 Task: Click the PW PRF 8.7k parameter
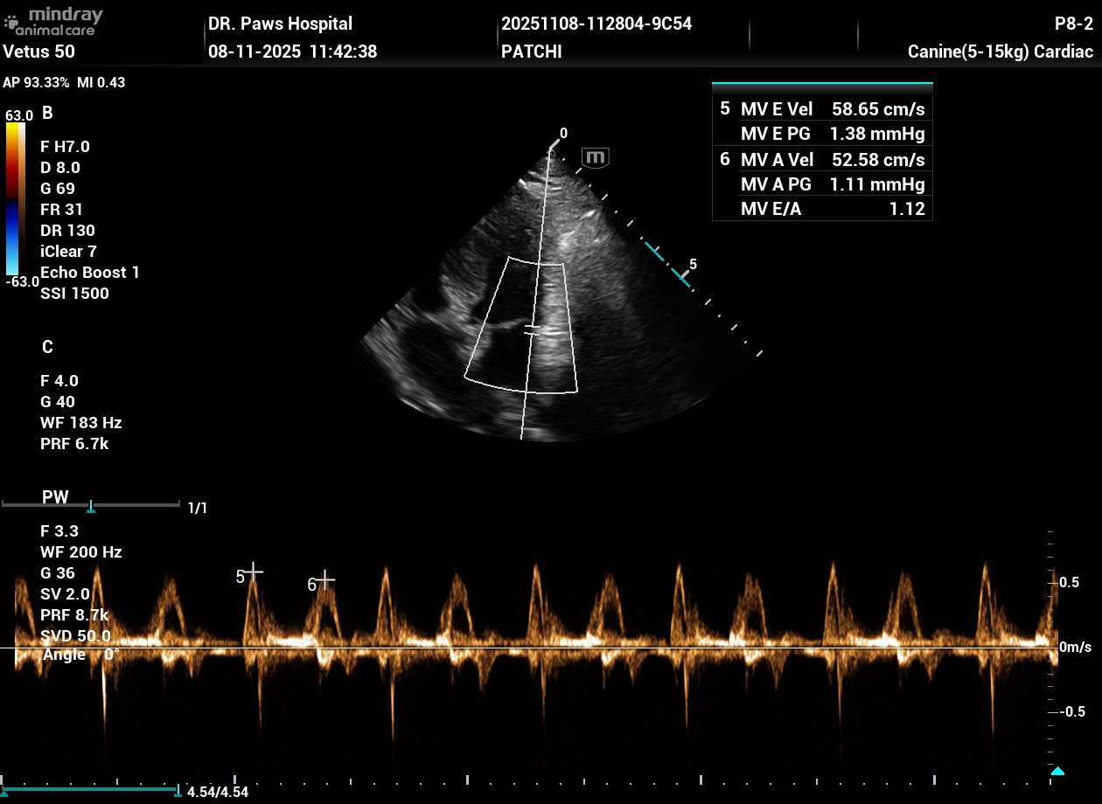(74, 615)
